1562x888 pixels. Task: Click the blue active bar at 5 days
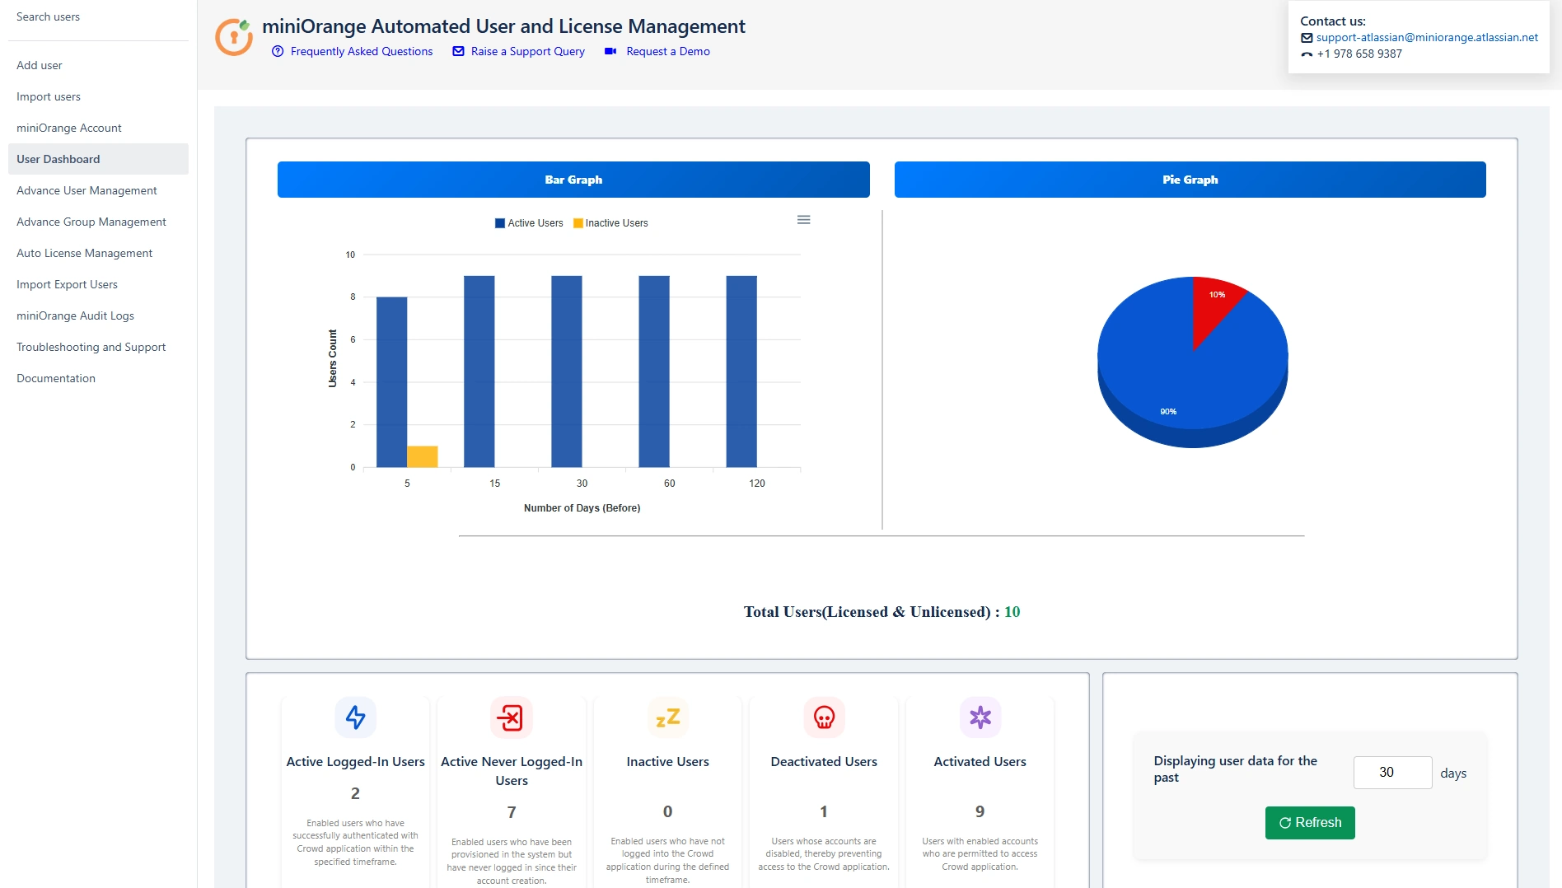click(x=391, y=382)
